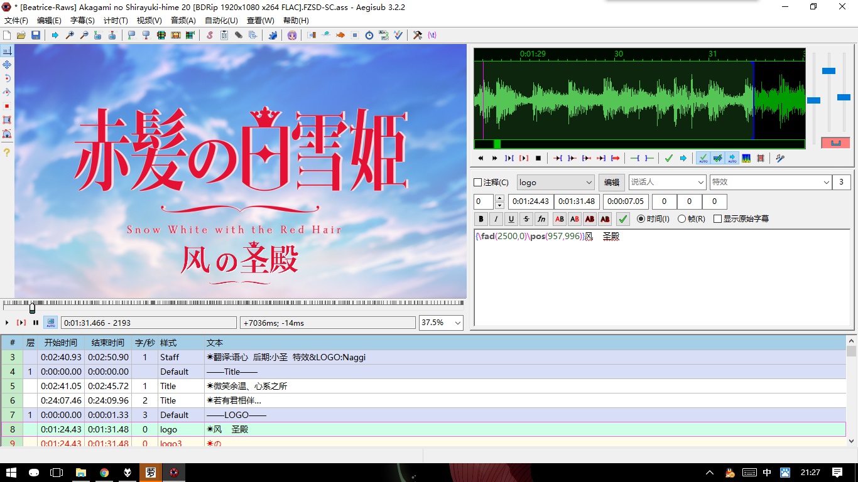Open the style dropdown showing logo
The image size is (858, 482).
(x=555, y=182)
